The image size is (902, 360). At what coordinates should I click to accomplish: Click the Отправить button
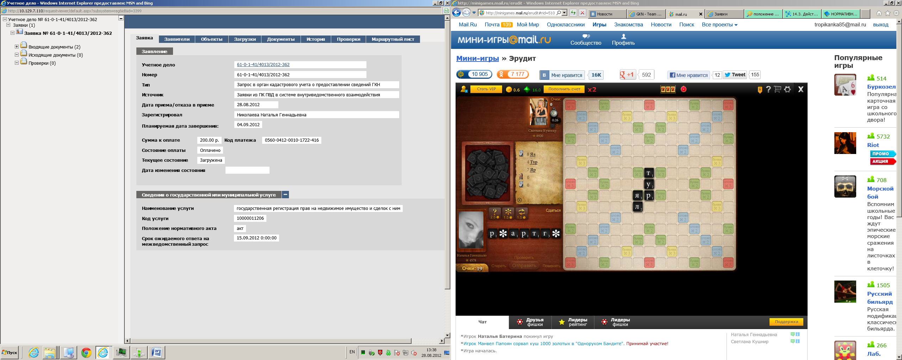(524, 265)
